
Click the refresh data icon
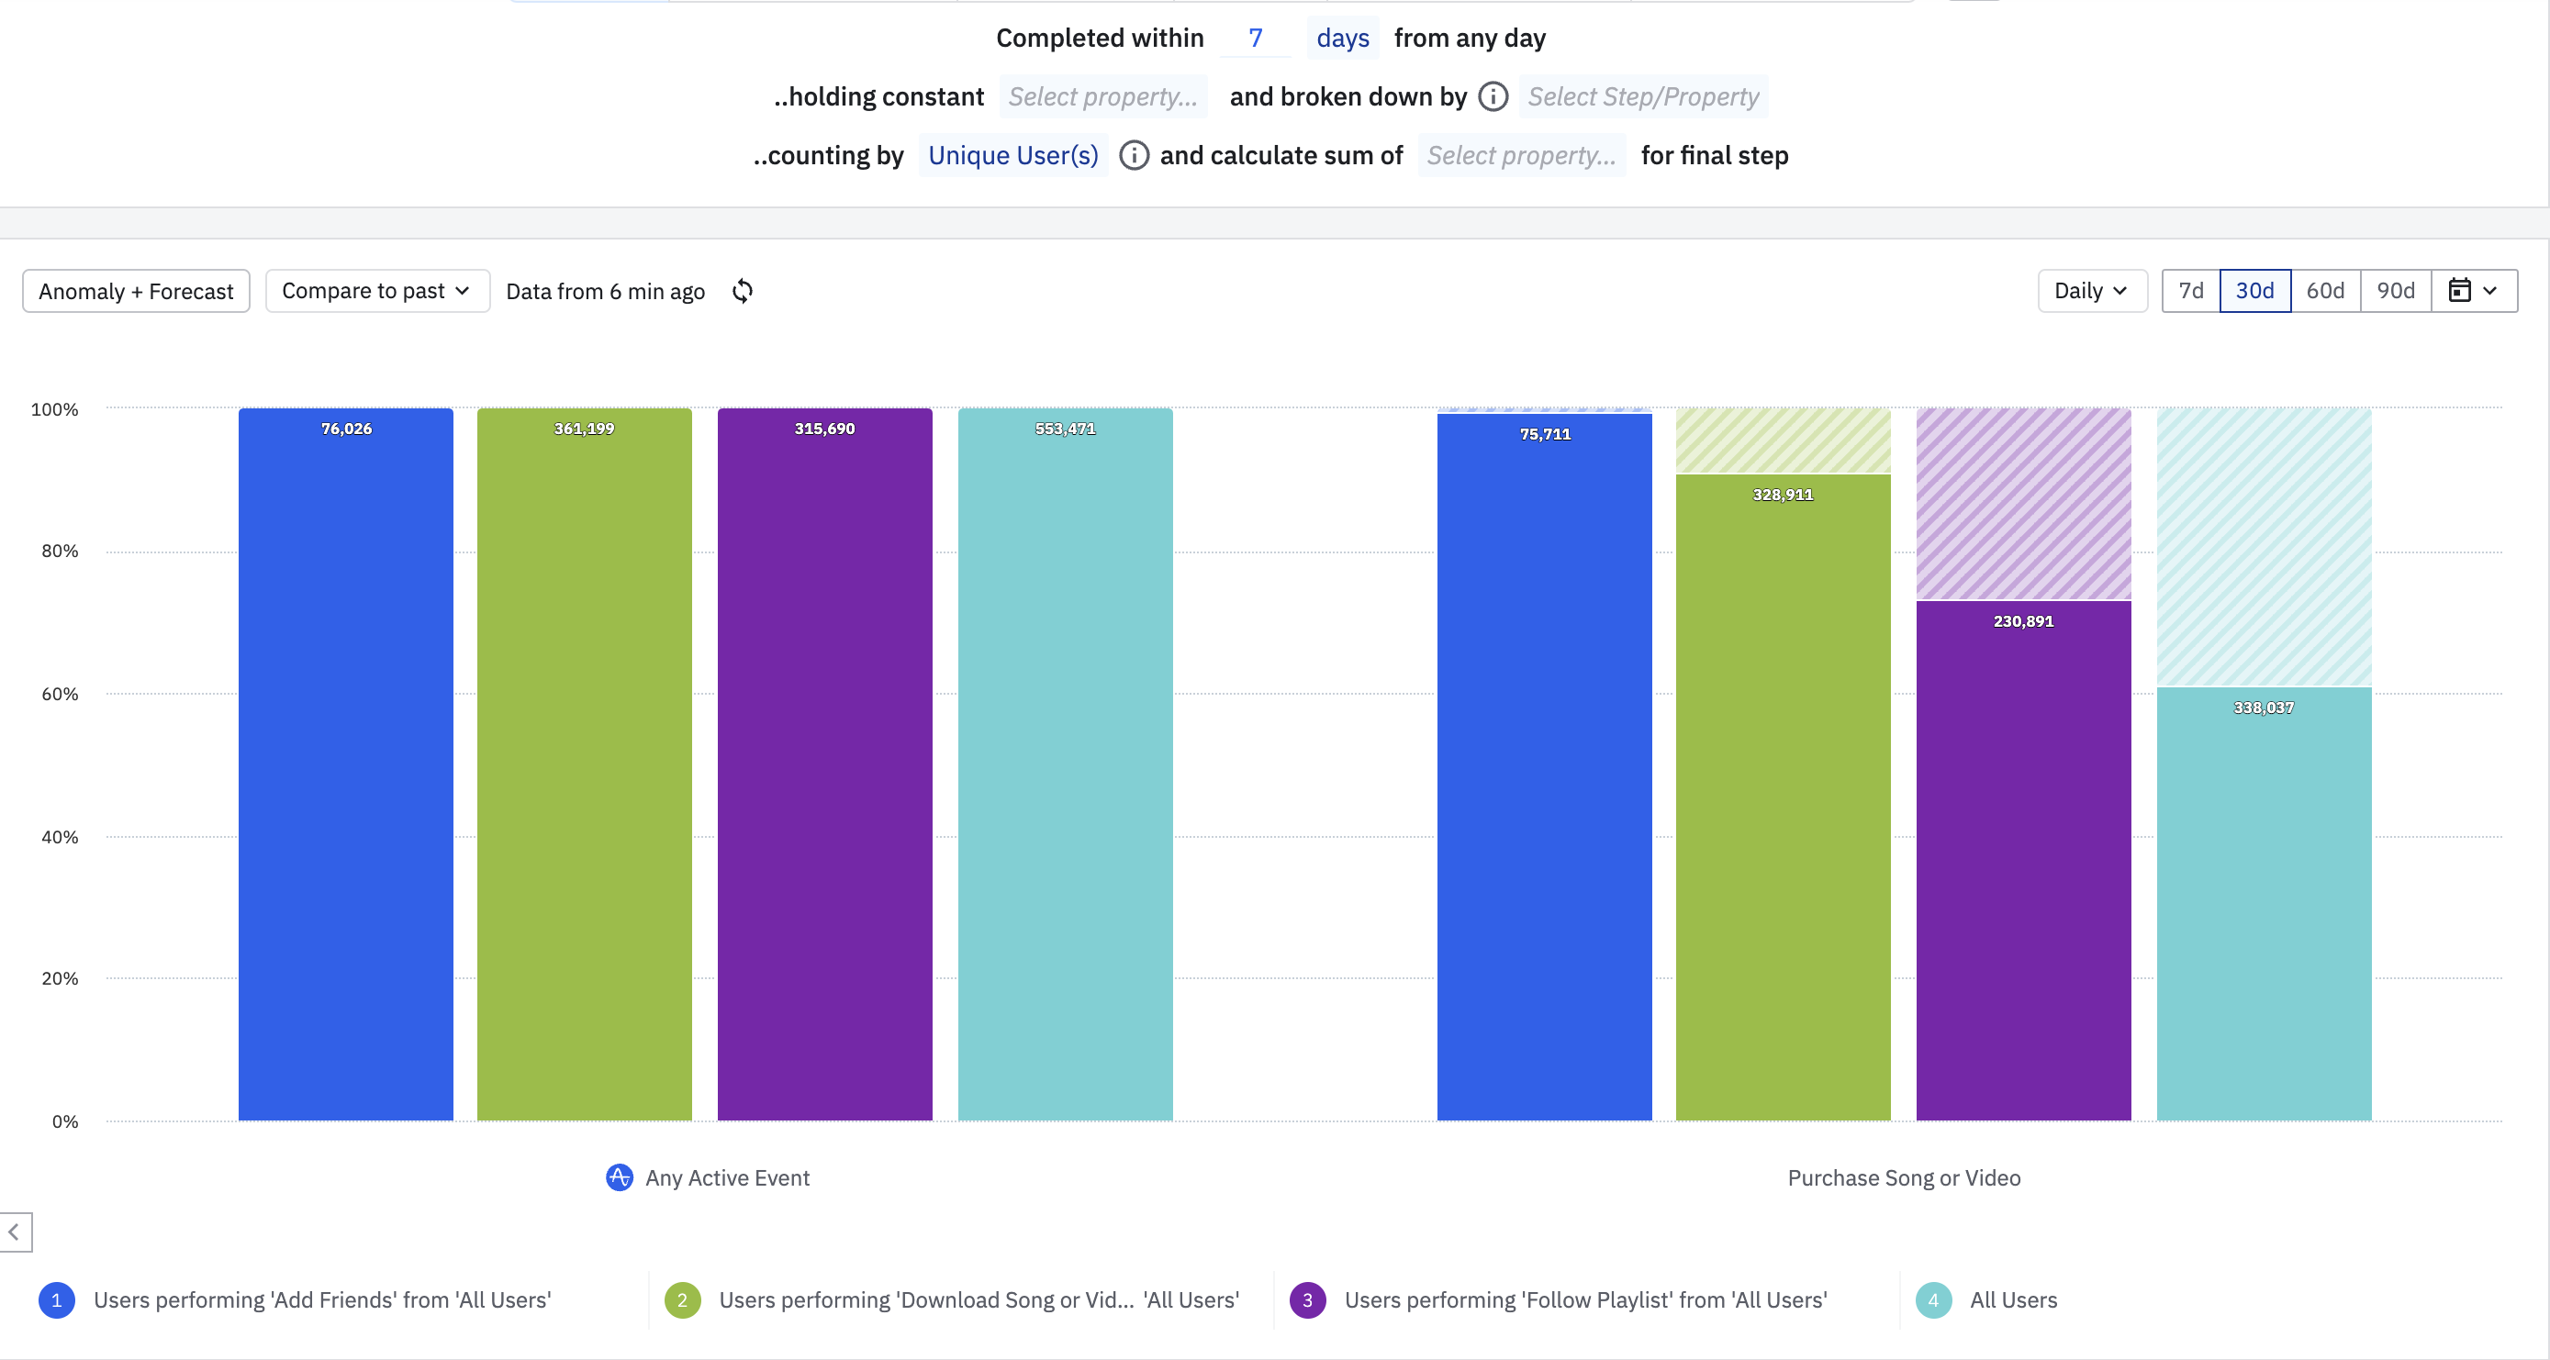point(743,291)
